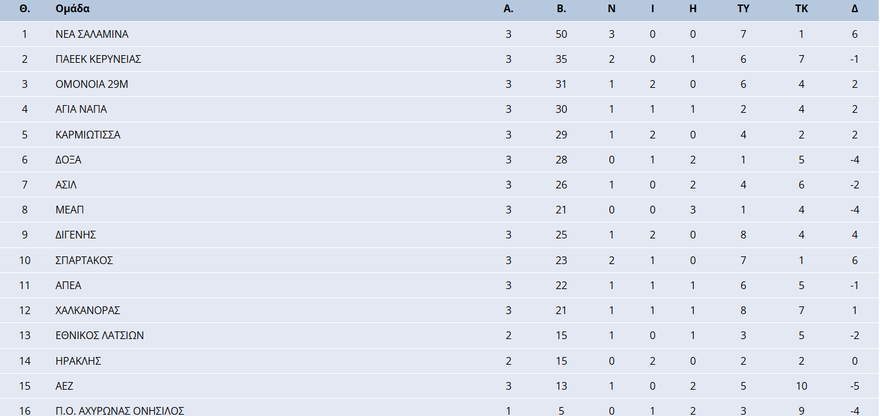
Task: Click the Π.Ο. ΑΧΥΡΩΝΑΣ ΟΝΗΣΙΛΟΣ team
Action: pos(120,410)
